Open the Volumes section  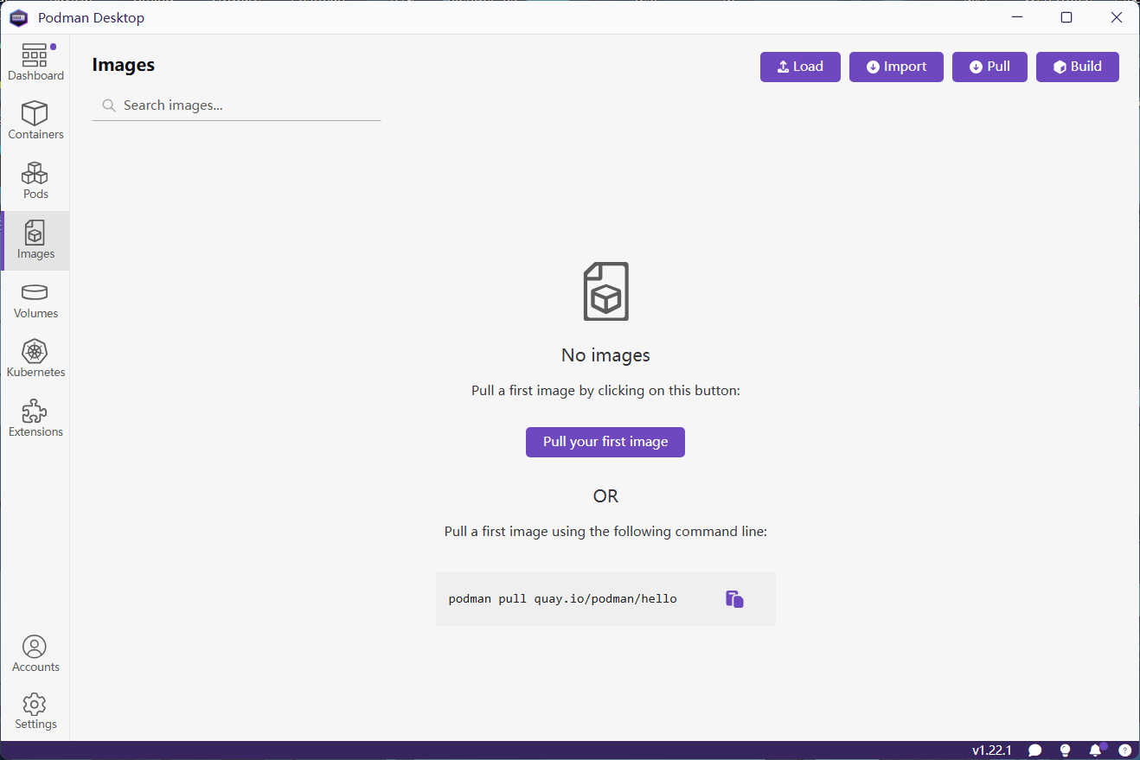pyautogui.click(x=35, y=300)
